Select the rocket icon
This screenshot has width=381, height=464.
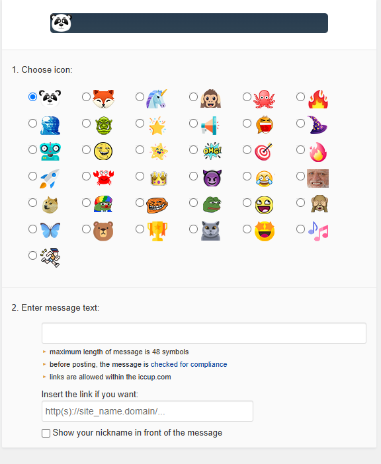[x=50, y=178]
